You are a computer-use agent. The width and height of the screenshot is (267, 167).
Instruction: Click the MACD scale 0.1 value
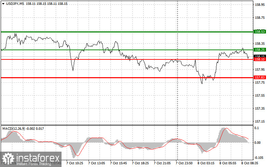[x=257, y=128]
